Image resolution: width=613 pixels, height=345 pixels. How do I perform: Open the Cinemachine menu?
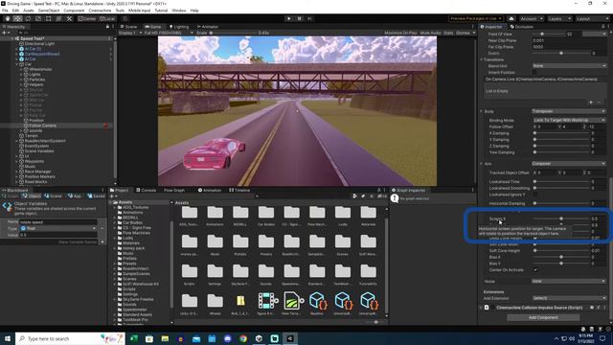point(100,11)
